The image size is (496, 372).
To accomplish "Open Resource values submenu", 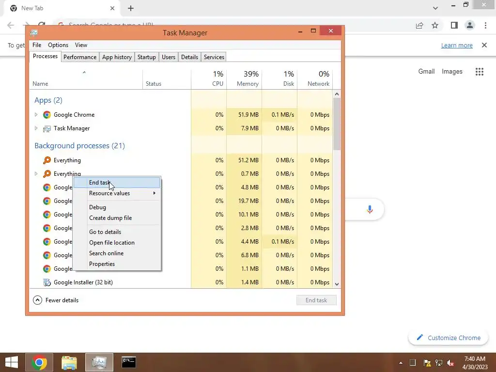I will pos(117,193).
